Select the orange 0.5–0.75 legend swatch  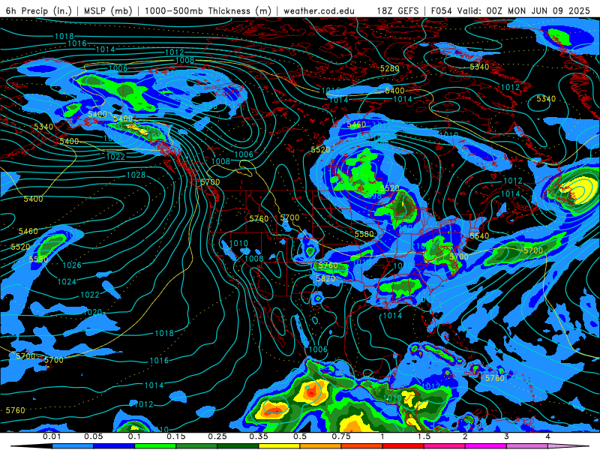321,446
